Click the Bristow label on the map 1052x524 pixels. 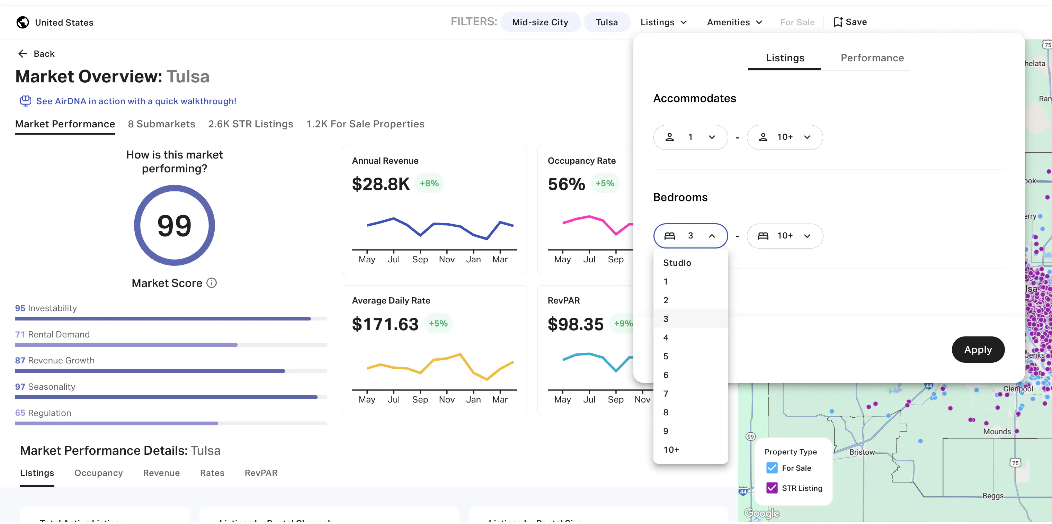click(x=862, y=453)
